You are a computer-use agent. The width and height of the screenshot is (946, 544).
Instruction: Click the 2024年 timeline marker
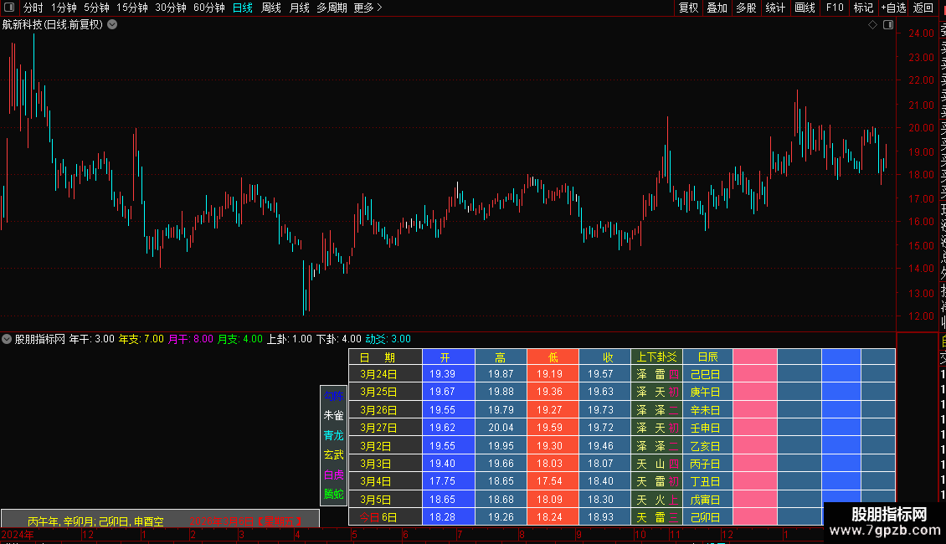click(18, 534)
